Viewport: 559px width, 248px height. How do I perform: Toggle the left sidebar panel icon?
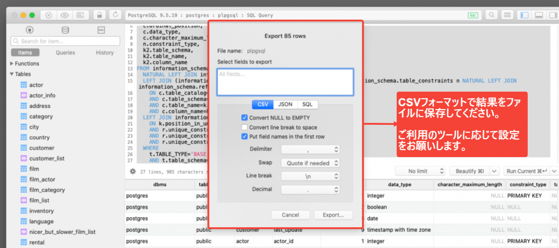click(524, 15)
